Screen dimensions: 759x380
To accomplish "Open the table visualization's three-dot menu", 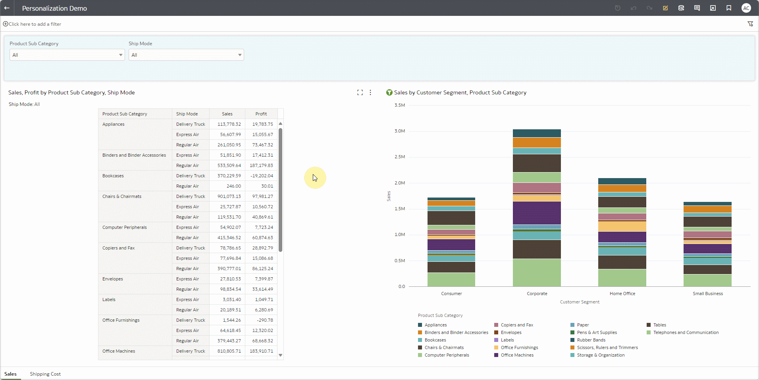I will (370, 92).
